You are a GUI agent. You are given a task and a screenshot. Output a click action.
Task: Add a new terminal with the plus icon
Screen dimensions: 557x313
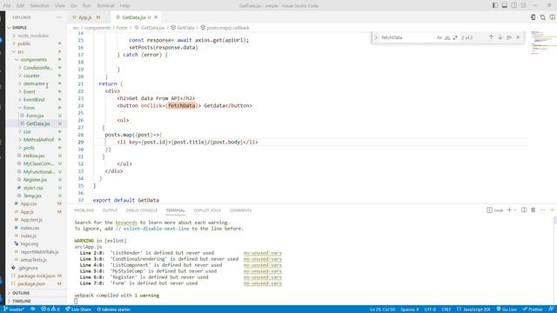[509, 210]
